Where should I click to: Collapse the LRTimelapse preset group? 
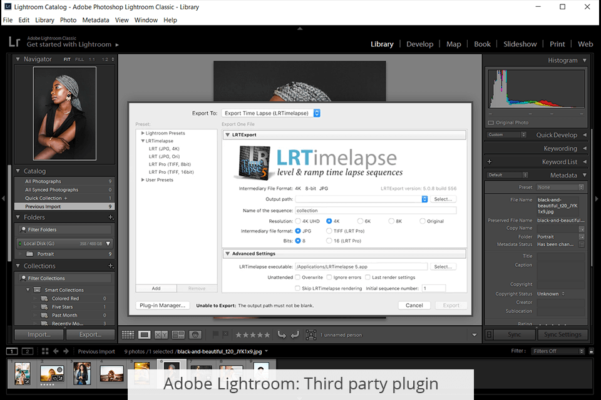point(143,141)
